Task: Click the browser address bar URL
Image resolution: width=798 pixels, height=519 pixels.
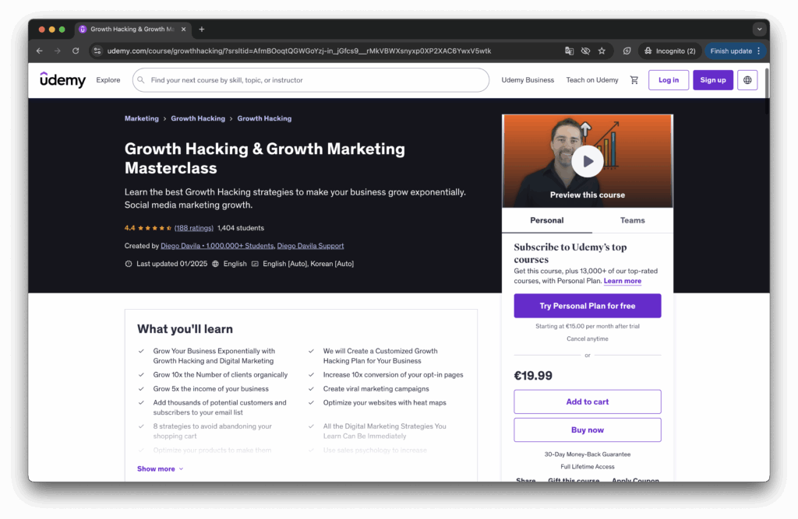Action: point(299,51)
